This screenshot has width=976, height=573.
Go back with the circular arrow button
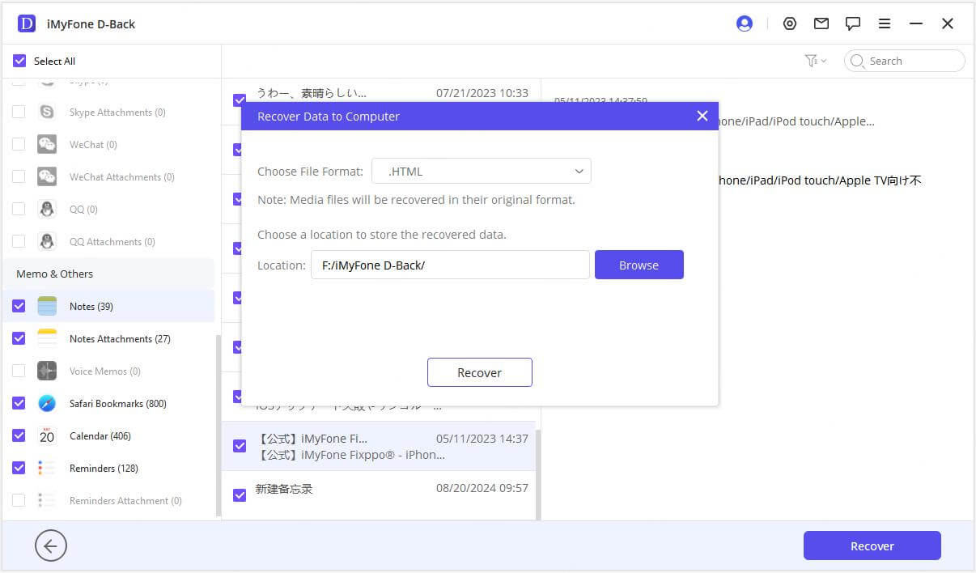(51, 546)
